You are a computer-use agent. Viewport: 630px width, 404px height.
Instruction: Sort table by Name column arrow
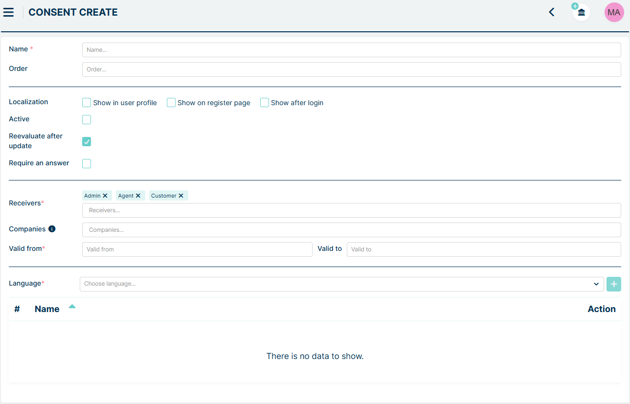pyautogui.click(x=72, y=307)
